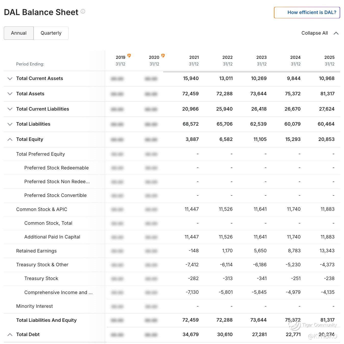Open the How efficient is DAL? link

pos(307,12)
